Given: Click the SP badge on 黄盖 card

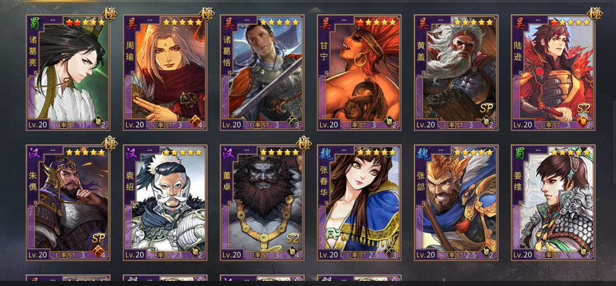Looking at the screenshot, I should click(486, 109).
